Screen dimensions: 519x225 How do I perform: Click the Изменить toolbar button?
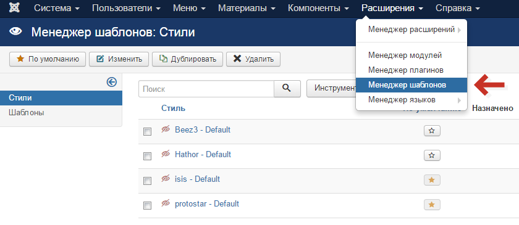(x=119, y=59)
